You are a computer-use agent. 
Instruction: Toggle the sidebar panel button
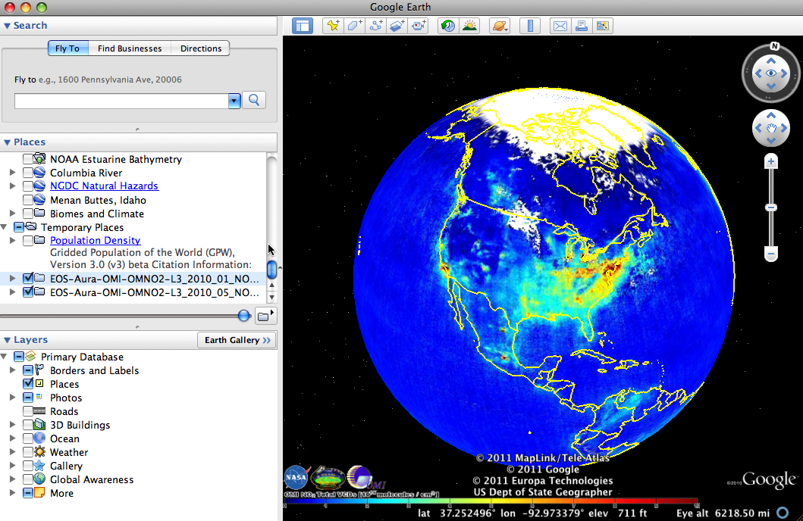pos(303,26)
